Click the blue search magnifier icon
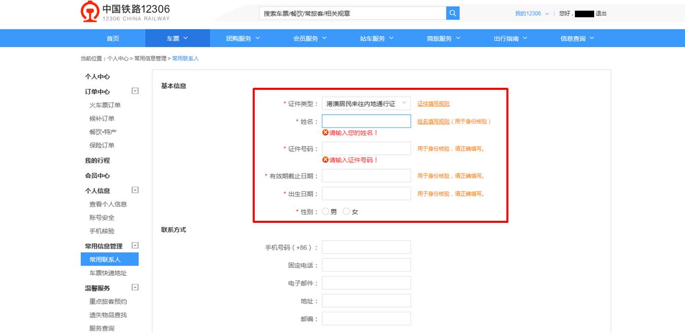The height and width of the screenshot is (333, 685). coord(453,13)
